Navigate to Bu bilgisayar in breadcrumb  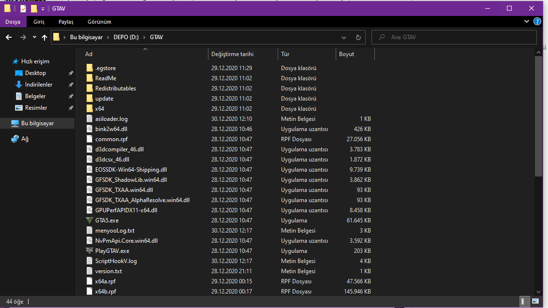pos(86,37)
